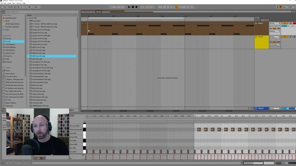Toggle the Computer MIDI Keyboard icon

pos(281,7)
